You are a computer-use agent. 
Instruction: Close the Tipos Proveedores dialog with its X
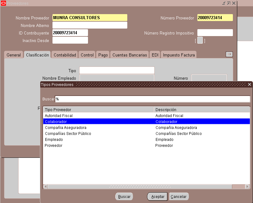[249, 84]
